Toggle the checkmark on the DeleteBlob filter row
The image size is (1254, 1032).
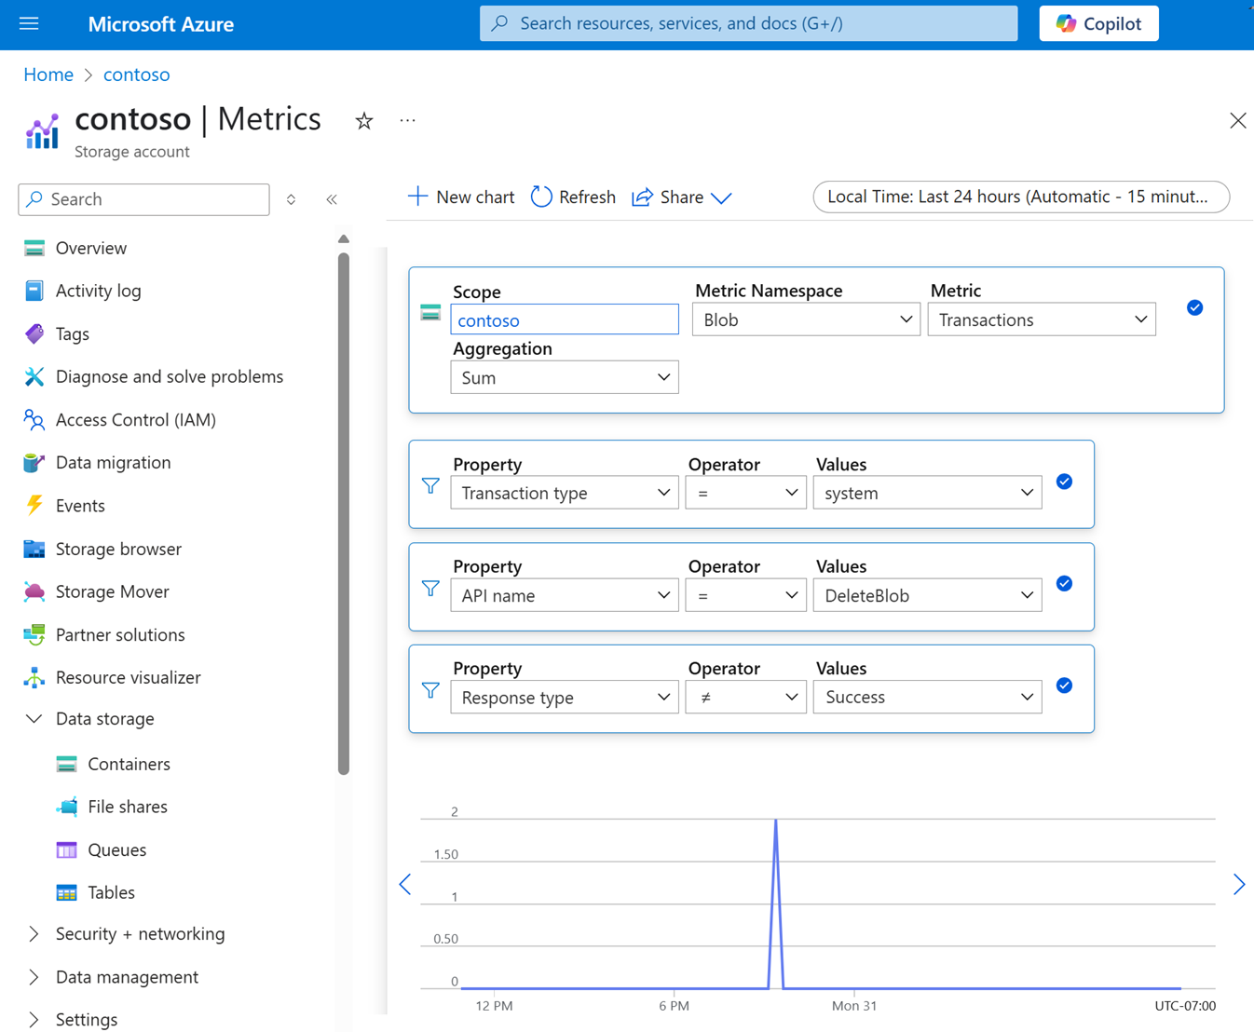1064,583
